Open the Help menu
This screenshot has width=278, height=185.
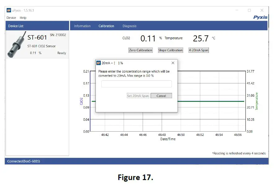click(x=23, y=18)
